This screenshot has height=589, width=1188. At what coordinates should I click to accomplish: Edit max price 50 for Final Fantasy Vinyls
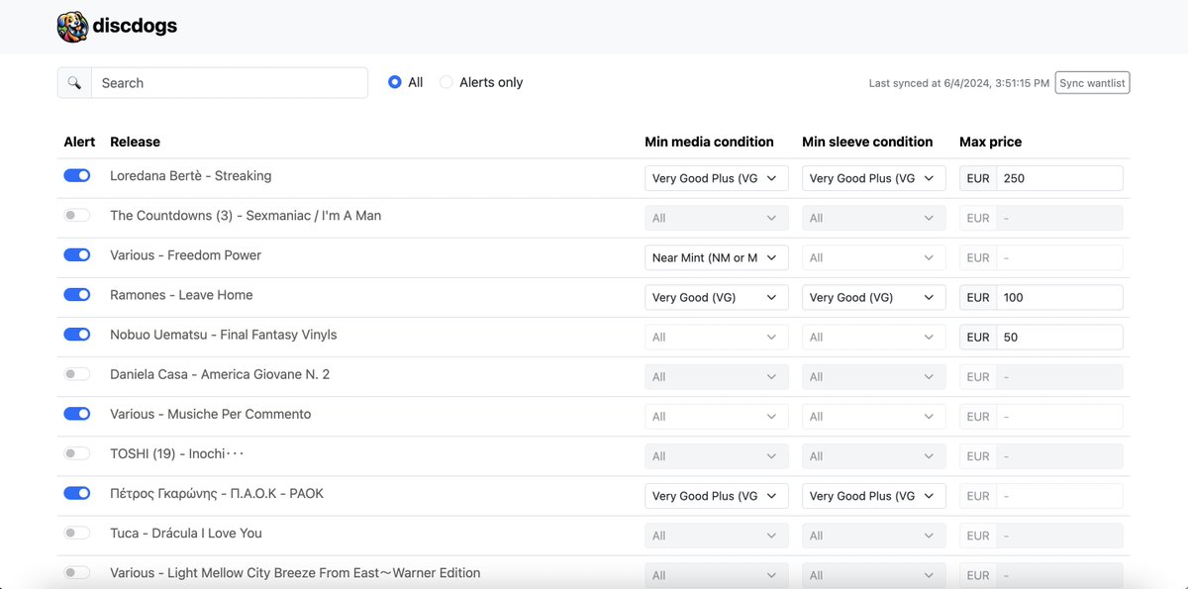[x=1059, y=337]
